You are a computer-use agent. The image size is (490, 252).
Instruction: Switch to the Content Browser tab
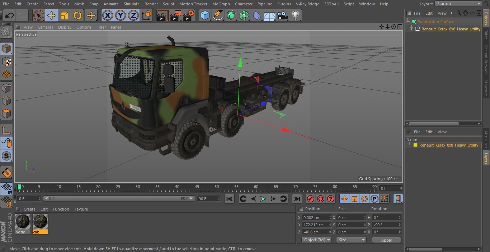[486, 59]
